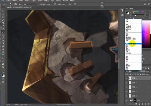
Task: Toggle airbrush build-up icon
Action: pyautogui.click(x=71, y=4)
